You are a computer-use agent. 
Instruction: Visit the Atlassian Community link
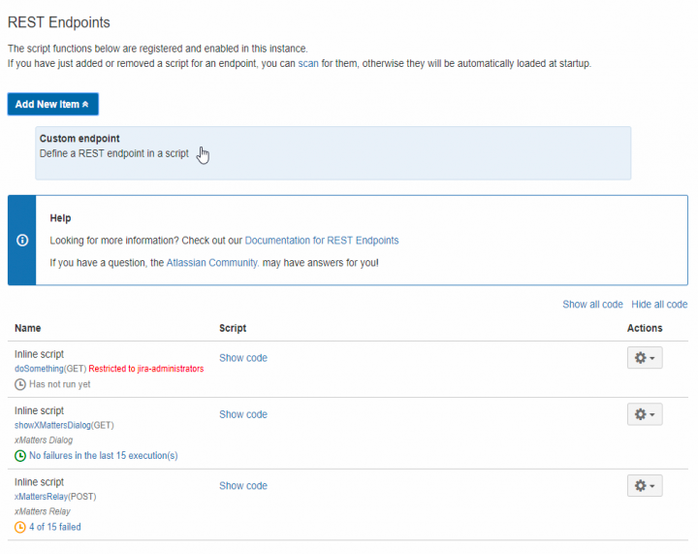(212, 263)
